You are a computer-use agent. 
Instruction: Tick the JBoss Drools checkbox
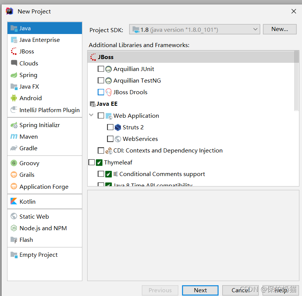pyautogui.click(x=101, y=92)
